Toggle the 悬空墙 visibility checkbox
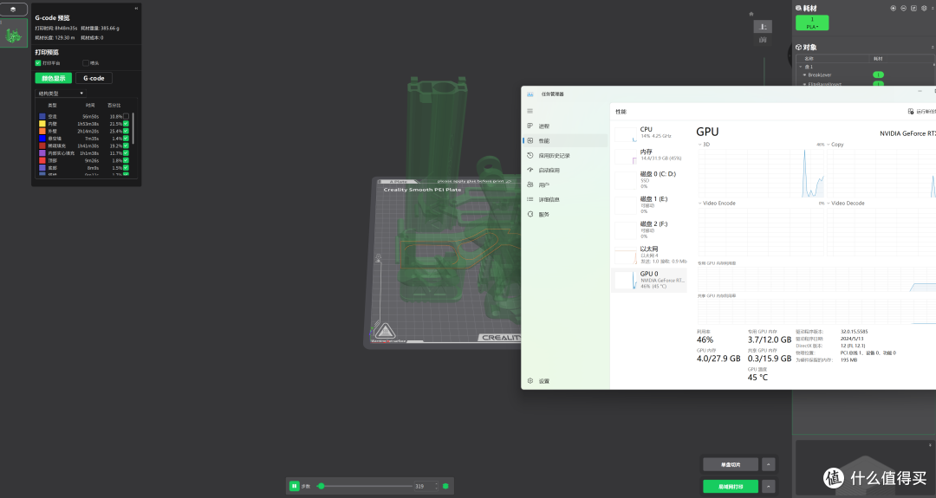This screenshot has height=498, width=936. (x=126, y=139)
